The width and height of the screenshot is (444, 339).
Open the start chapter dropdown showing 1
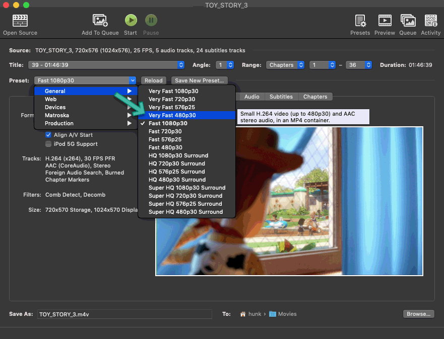322,65
